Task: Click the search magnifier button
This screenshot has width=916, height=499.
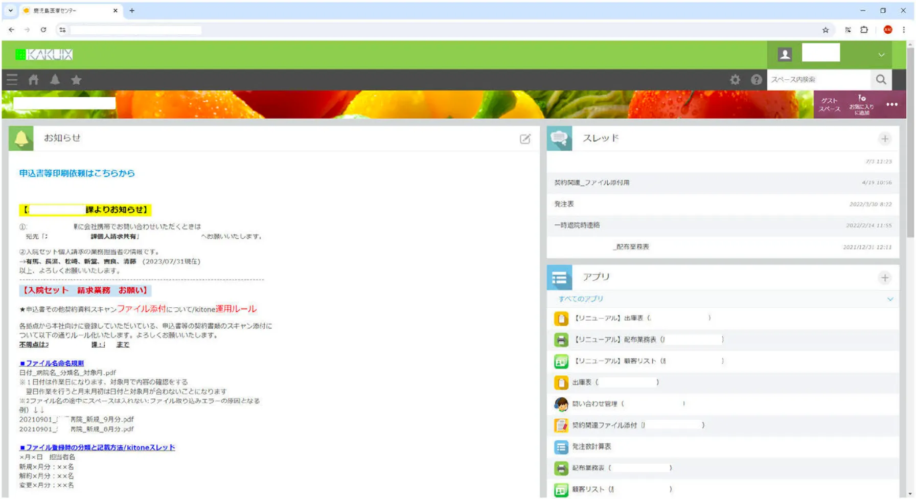Action: click(x=881, y=80)
